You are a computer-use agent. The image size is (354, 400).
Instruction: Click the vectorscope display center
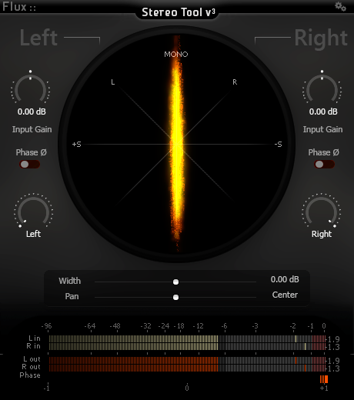point(177,144)
